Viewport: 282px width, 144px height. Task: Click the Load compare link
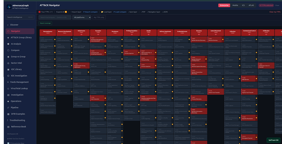(120, 12)
